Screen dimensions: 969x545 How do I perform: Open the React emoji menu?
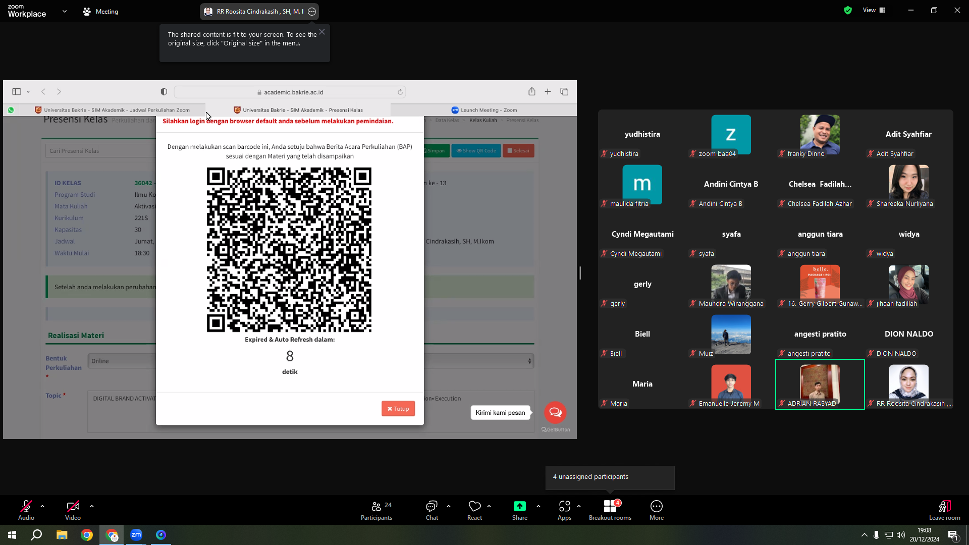[474, 510]
